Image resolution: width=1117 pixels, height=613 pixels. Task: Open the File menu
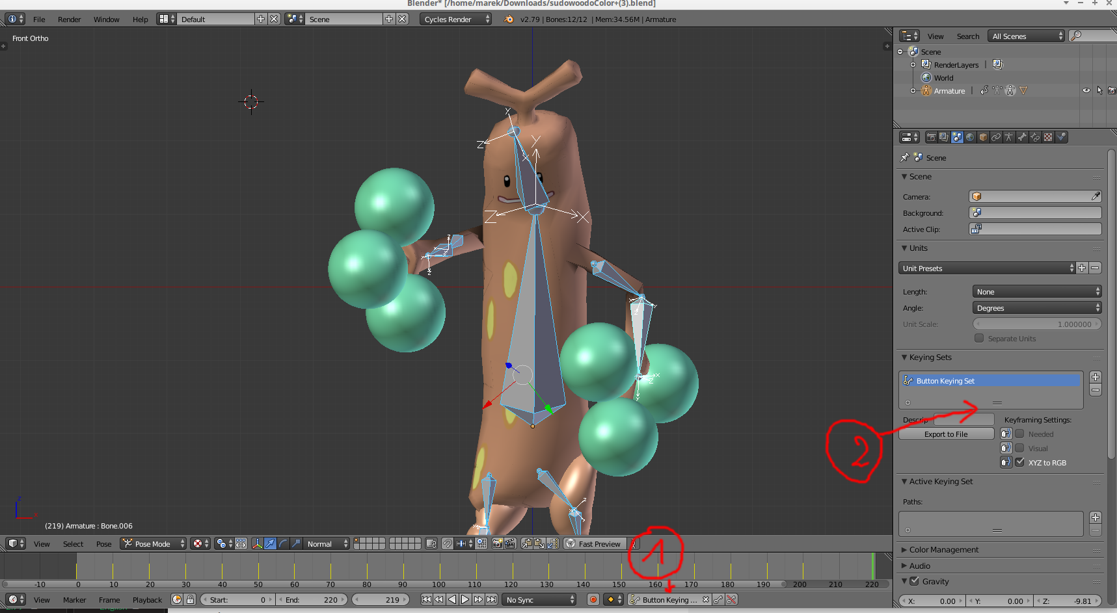pyautogui.click(x=39, y=20)
